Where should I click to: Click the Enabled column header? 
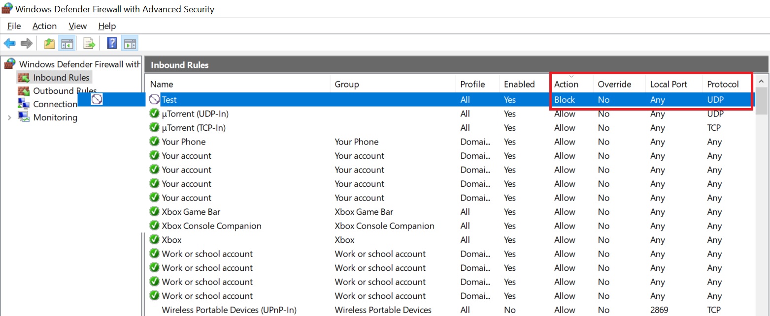tap(519, 85)
